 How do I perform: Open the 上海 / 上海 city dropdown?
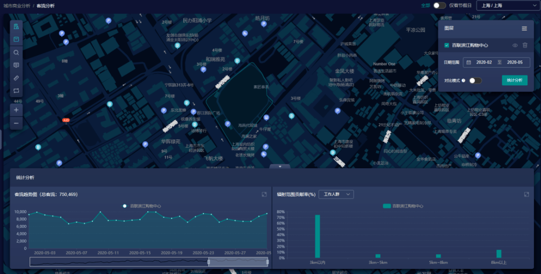coord(507,5)
